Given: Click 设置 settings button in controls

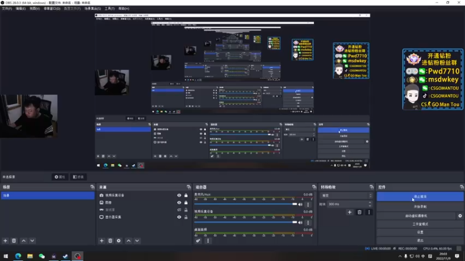Looking at the screenshot, I should tap(420, 233).
